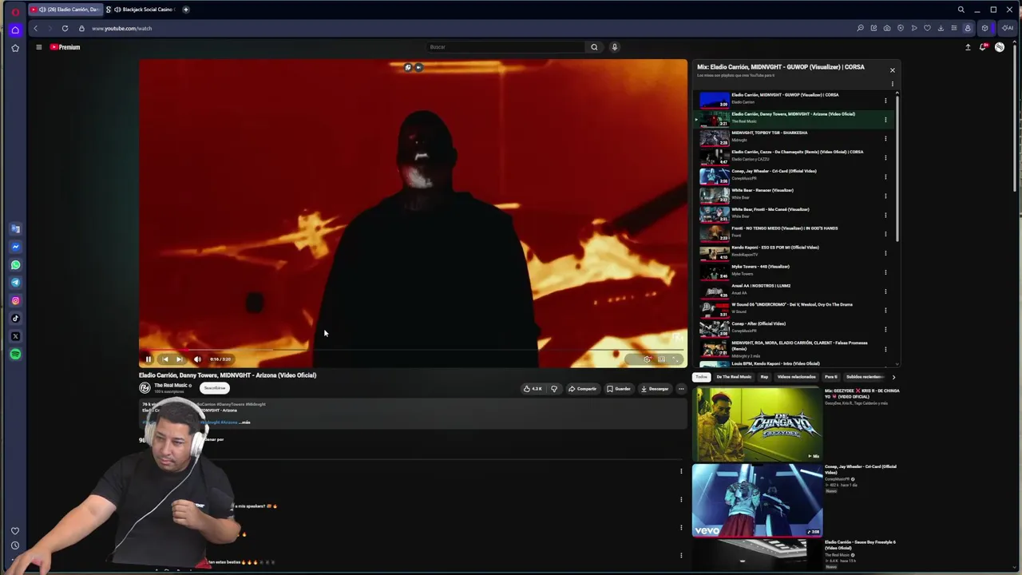Seek along the red video progress bar

(413, 350)
